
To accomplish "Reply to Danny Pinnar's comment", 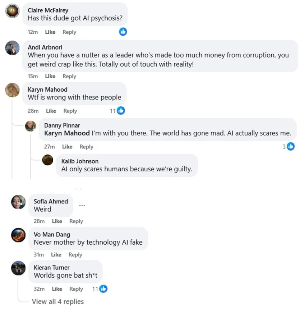I will [86, 147].
